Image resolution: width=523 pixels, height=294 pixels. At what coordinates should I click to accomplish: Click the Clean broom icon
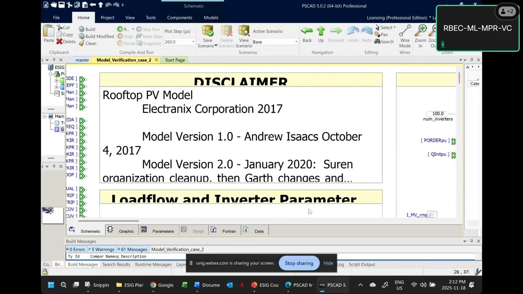tap(81, 43)
